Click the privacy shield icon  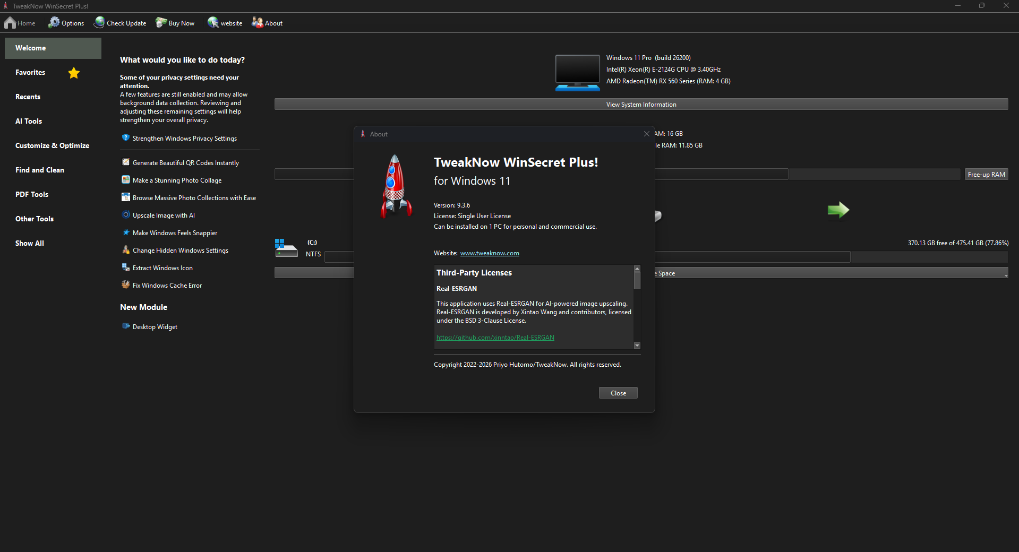click(126, 138)
